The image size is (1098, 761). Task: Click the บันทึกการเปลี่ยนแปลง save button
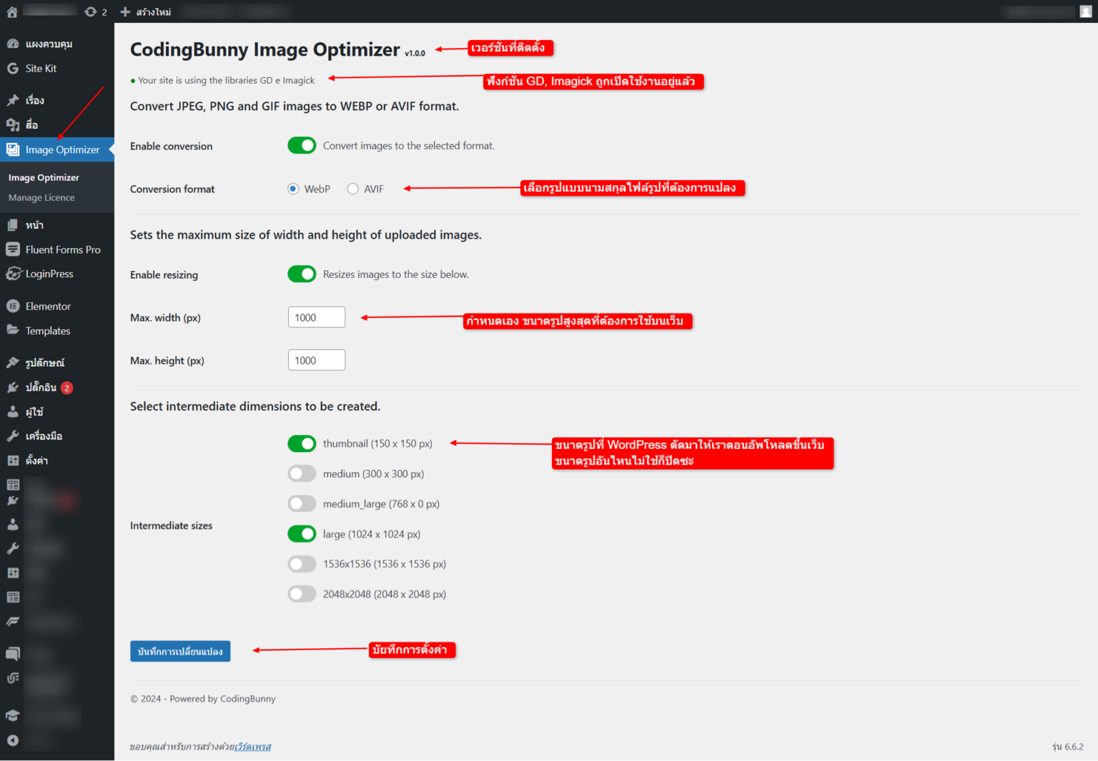pos(180,651)
